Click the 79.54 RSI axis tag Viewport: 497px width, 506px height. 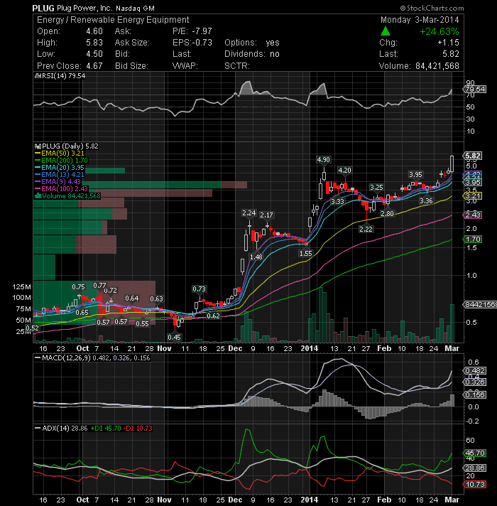click(x=475, y=89)
